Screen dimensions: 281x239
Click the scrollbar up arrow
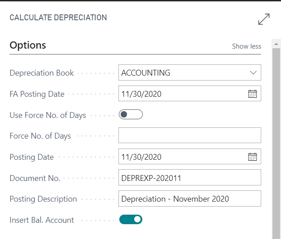pos(276,44)
